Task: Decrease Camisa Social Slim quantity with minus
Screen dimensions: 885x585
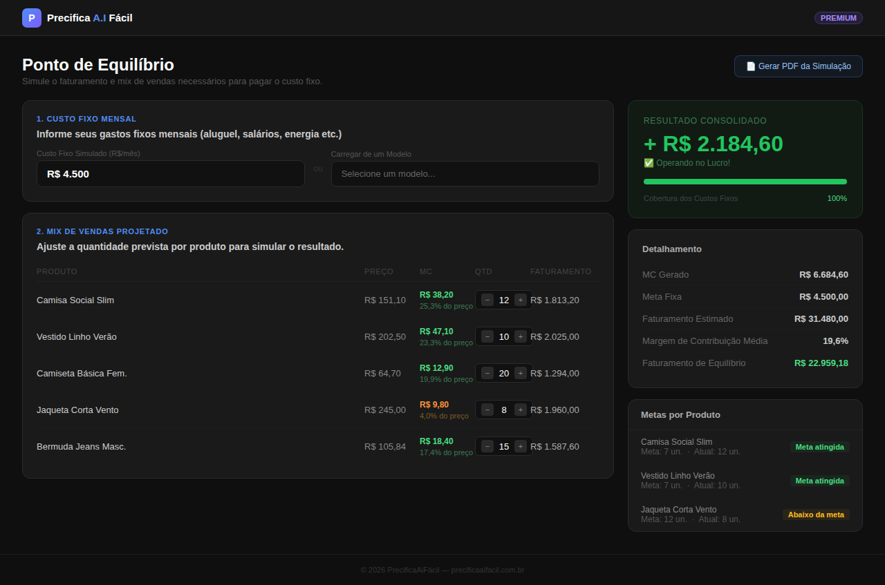Action: (487, 300)
